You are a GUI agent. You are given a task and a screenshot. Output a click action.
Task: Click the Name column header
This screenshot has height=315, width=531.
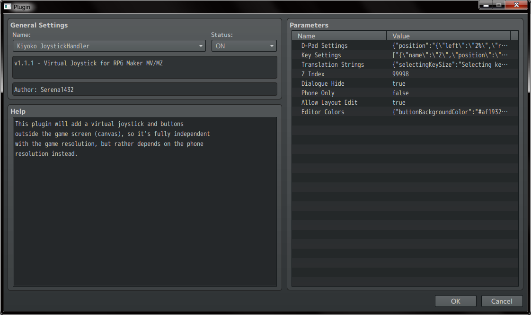339,36
